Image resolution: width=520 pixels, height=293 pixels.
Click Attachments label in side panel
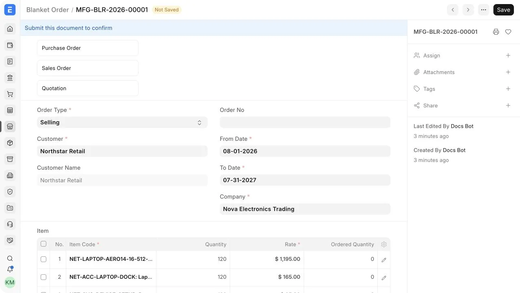coord(439,72)
